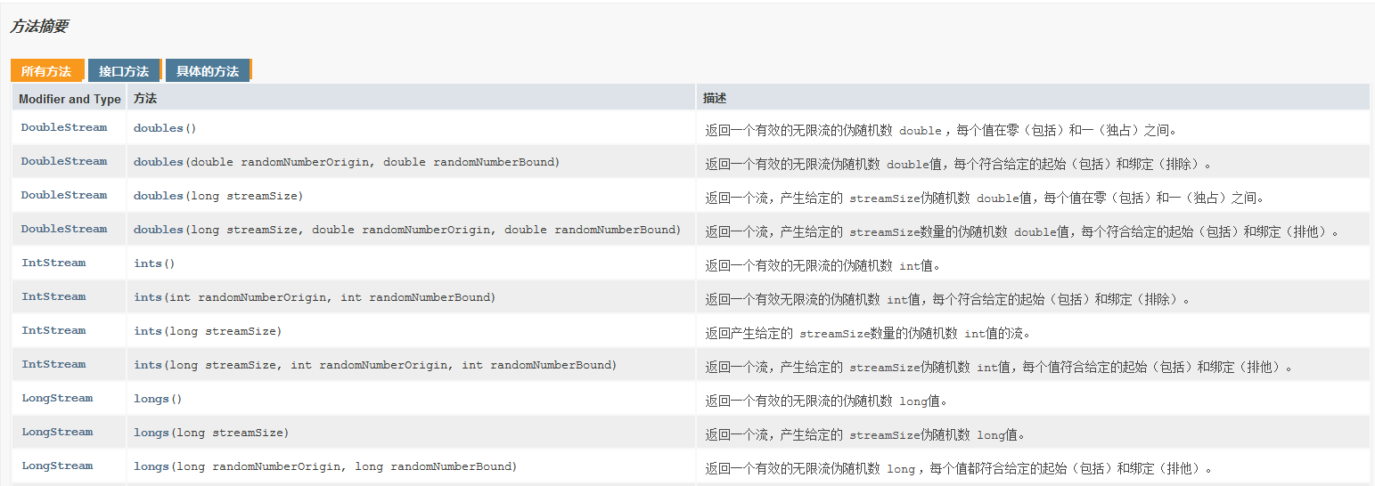Click the description 返回产生给定的 streamSize数量的伪随机数 int值的流
The height and width of the screenshot is (486, 1375).
coord(868,333)
